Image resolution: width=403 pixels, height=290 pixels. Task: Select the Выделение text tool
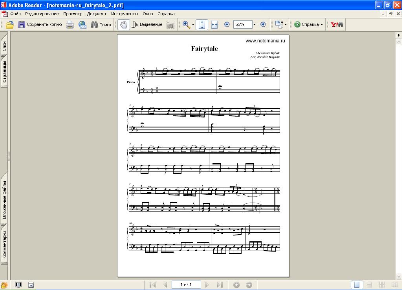click(x=147, y=24)
